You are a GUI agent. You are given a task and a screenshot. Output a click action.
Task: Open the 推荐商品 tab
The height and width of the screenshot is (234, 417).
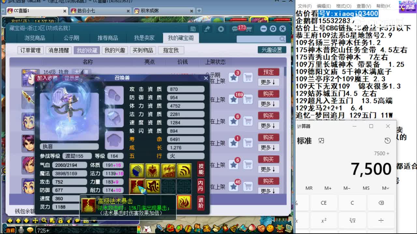tap(108, 38)
